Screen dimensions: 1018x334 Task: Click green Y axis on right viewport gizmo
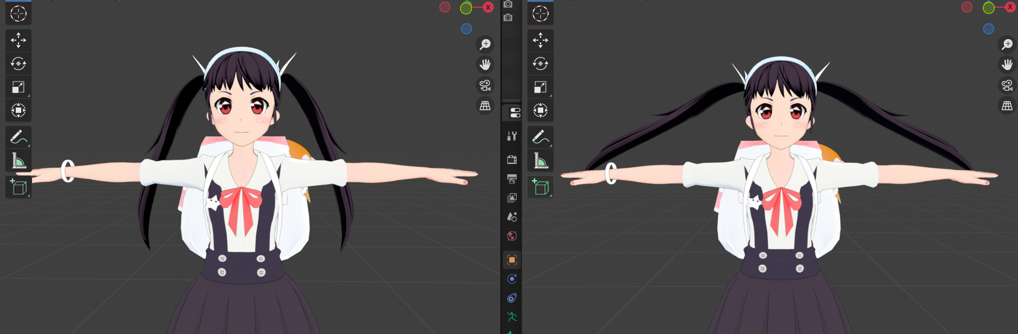pos(989,8)
